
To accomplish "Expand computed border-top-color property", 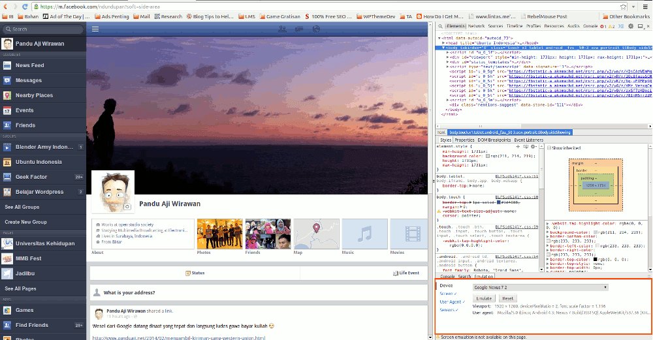I will pos(548,259).
